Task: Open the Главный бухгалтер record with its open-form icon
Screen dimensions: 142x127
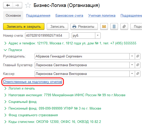Action: tap(138, 65)
